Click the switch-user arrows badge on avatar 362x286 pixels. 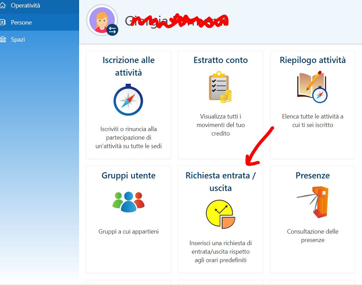point(112,30)
